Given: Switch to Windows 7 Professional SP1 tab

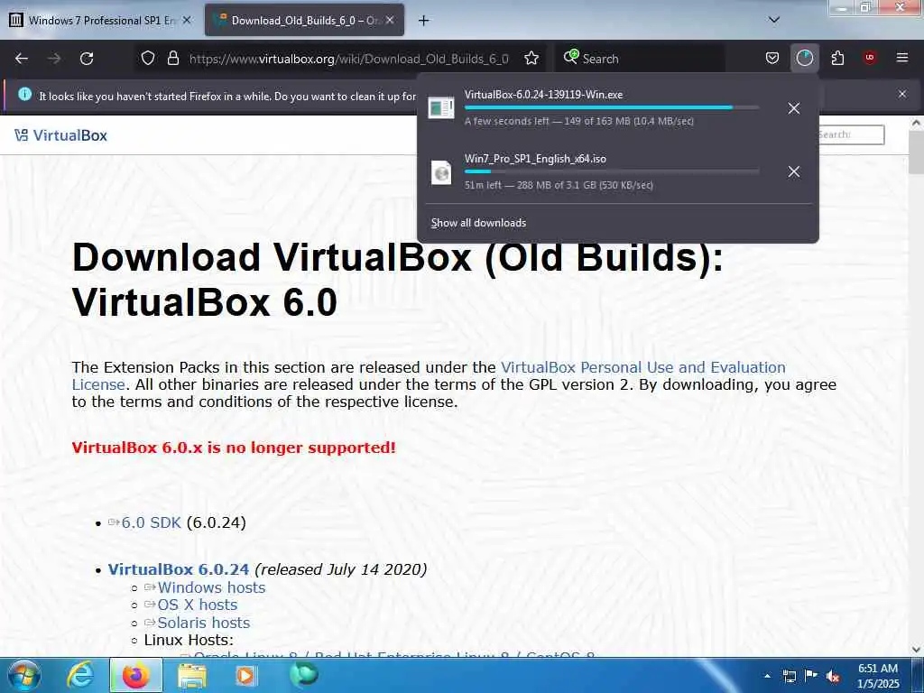Looking at the screenshot, I should 100,21.
